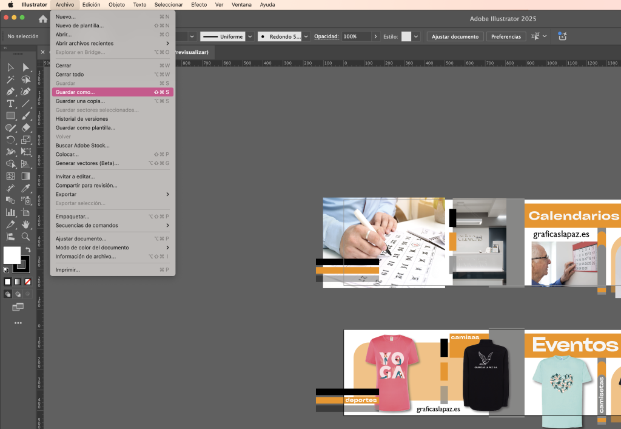Viewport: 621px width, 429px height.
Task: Swap fill and stroke colors
Action: point(28,249)
